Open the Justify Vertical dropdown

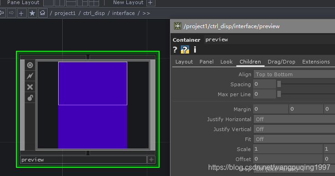point(294,129)
